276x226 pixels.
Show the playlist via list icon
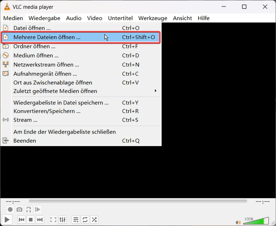[76, 219]
